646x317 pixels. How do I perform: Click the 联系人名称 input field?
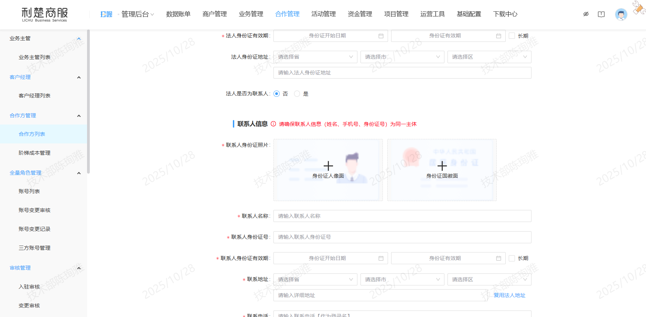point(402,216)
